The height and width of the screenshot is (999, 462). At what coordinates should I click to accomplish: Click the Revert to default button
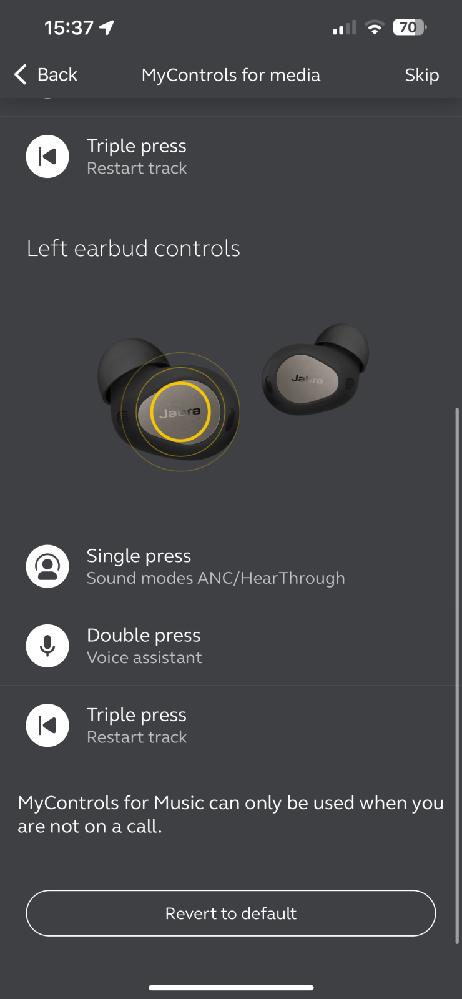tap(231, 913)
